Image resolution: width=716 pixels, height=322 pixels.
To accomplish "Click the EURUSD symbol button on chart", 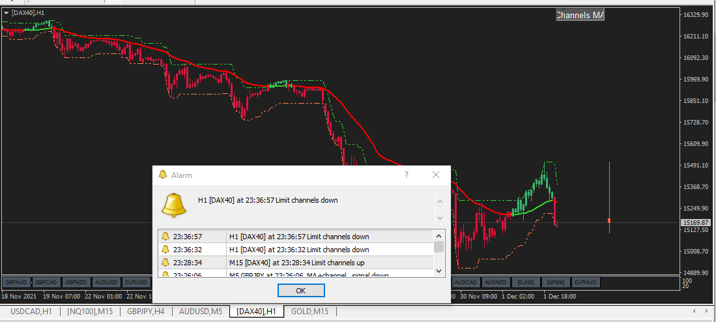I will (137, 282).
